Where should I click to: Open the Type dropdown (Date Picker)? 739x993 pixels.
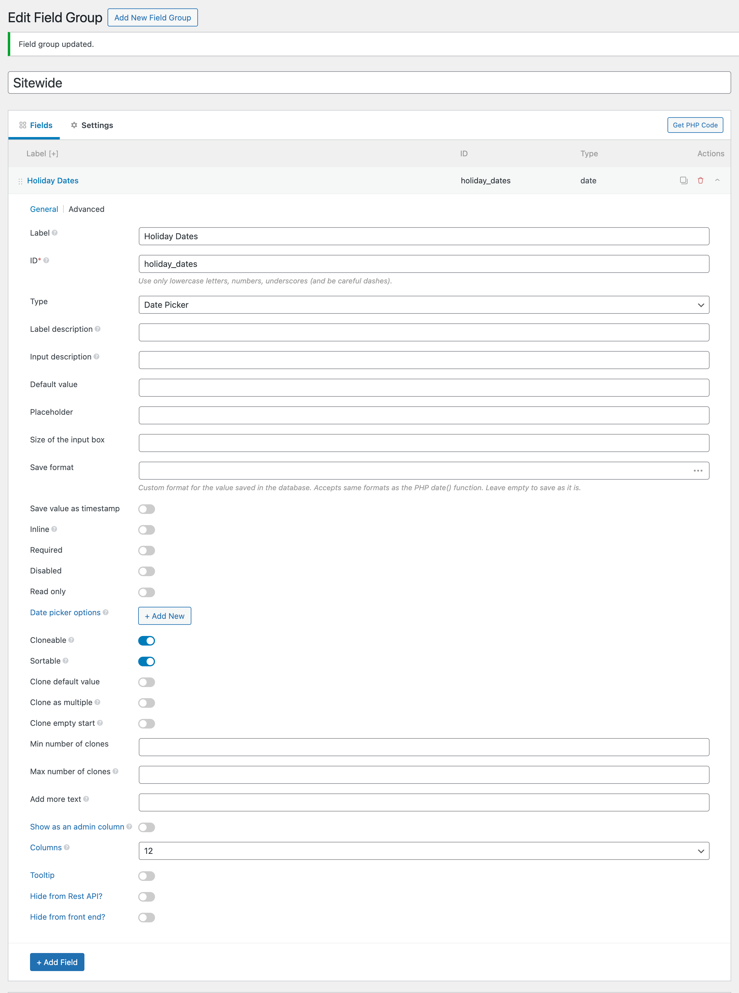point(424,305)
